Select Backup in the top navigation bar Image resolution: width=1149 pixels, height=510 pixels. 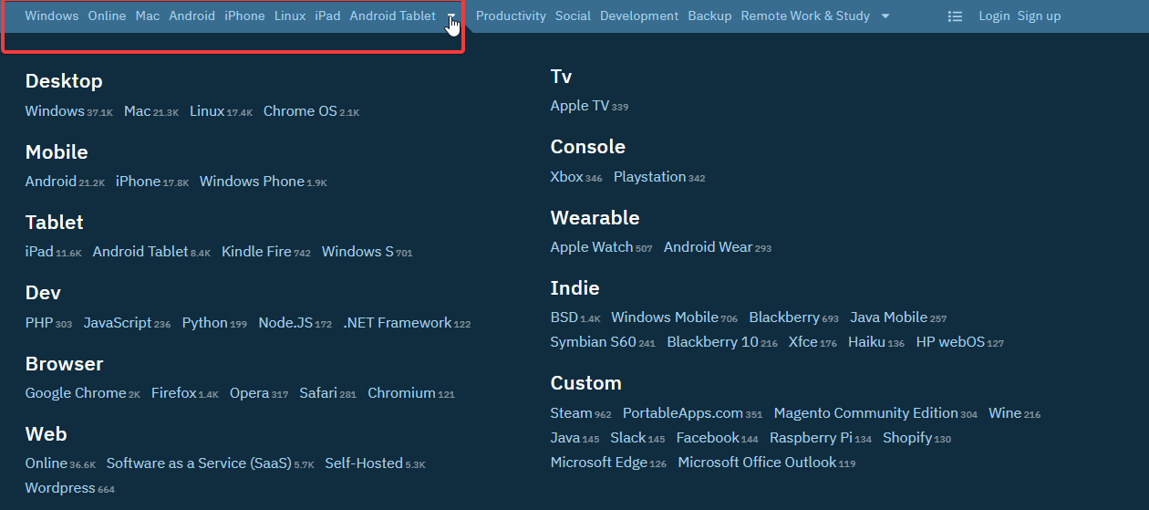709,16
